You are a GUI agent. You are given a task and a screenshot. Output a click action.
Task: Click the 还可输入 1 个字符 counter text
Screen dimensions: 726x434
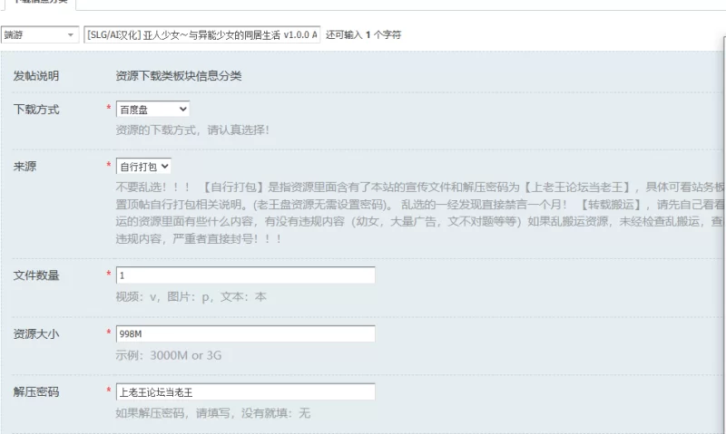coord(364,34)
